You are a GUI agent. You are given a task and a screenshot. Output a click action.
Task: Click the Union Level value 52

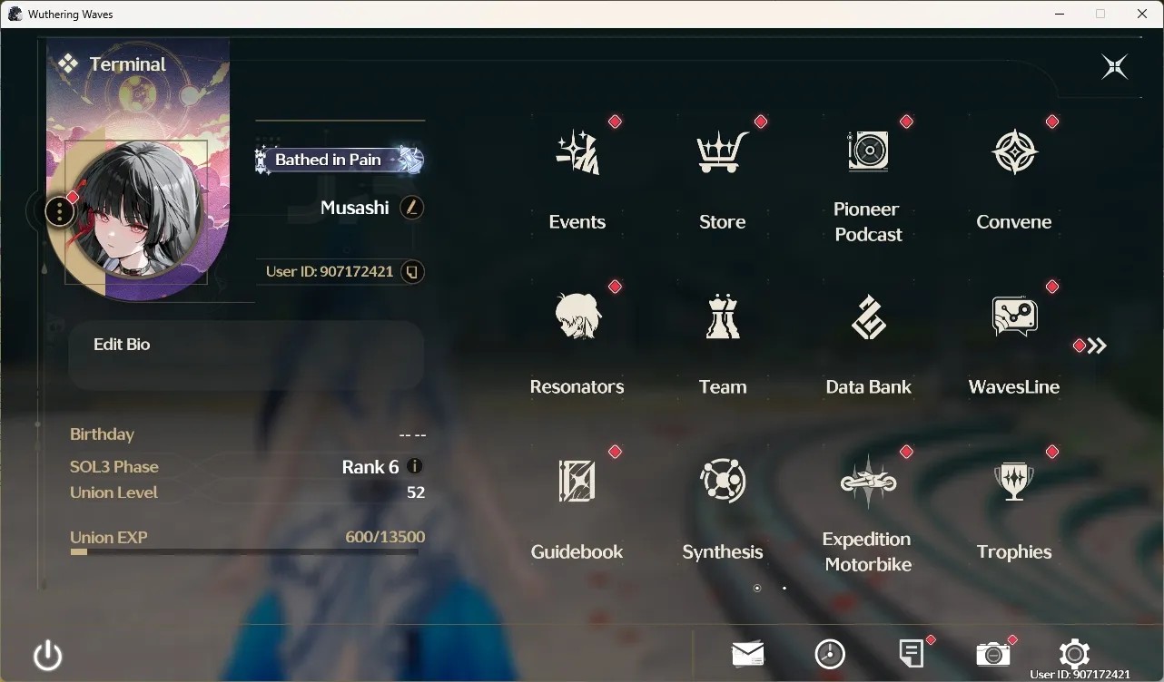(416, 492)
